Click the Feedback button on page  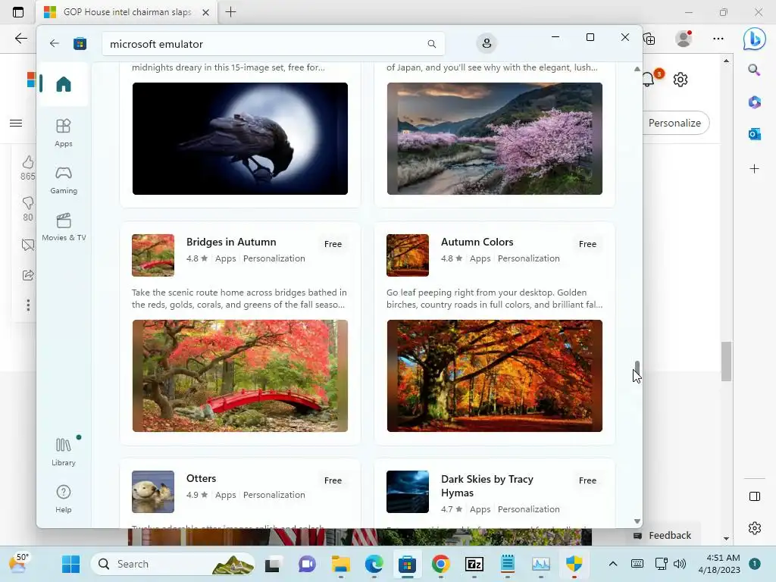663,536
